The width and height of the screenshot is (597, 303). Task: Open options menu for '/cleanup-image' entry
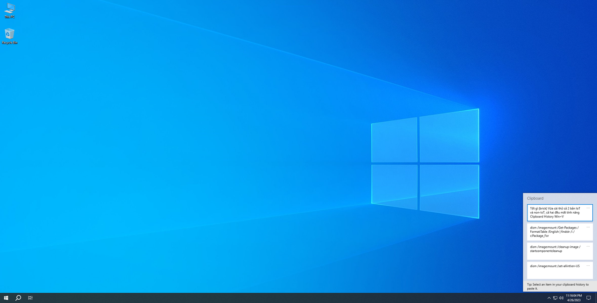[x=588, y=246]
